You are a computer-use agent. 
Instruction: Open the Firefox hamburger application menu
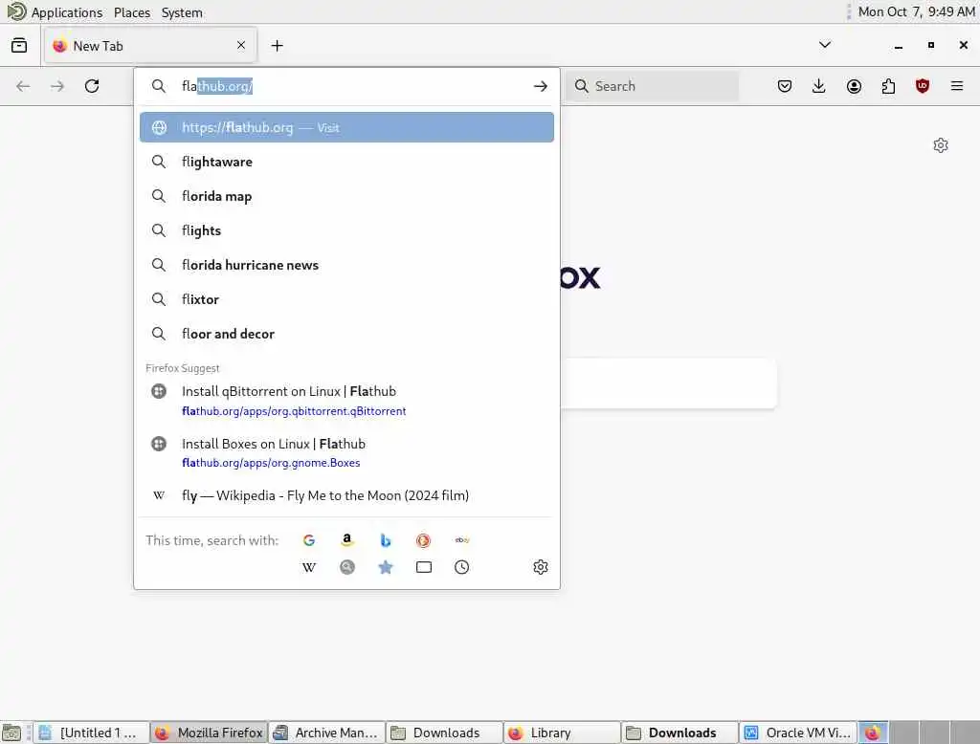coord(957,86)
